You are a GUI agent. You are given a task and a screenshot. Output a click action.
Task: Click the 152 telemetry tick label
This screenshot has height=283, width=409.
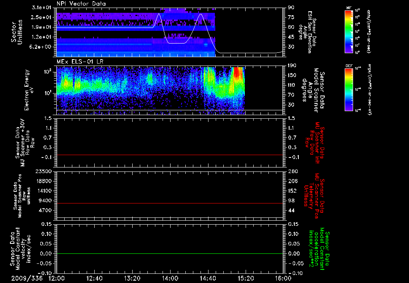293,191
